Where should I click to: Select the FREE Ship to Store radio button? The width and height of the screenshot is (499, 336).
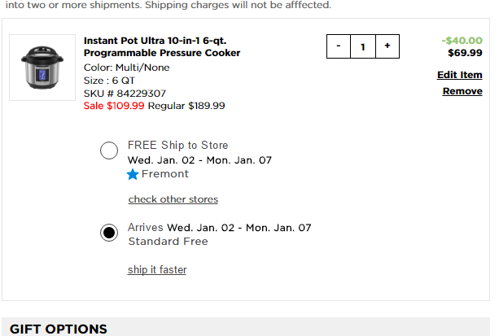tap(109, 151)
